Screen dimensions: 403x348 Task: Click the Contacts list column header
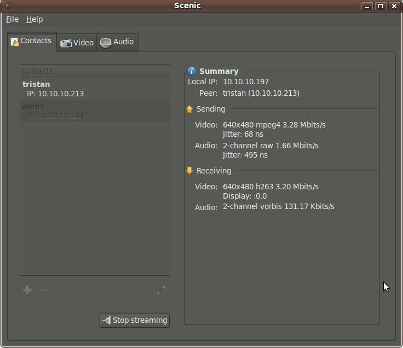95,71
